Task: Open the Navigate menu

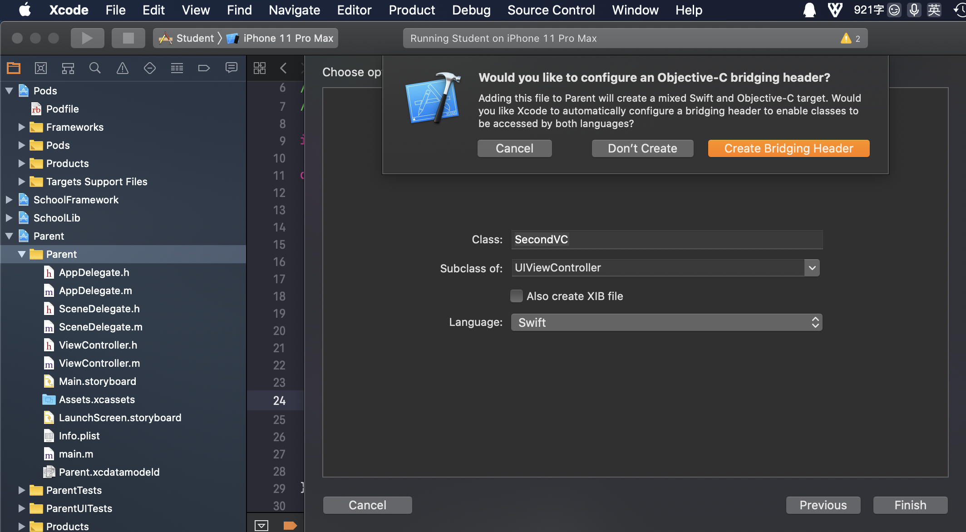Action: [294, 10]
